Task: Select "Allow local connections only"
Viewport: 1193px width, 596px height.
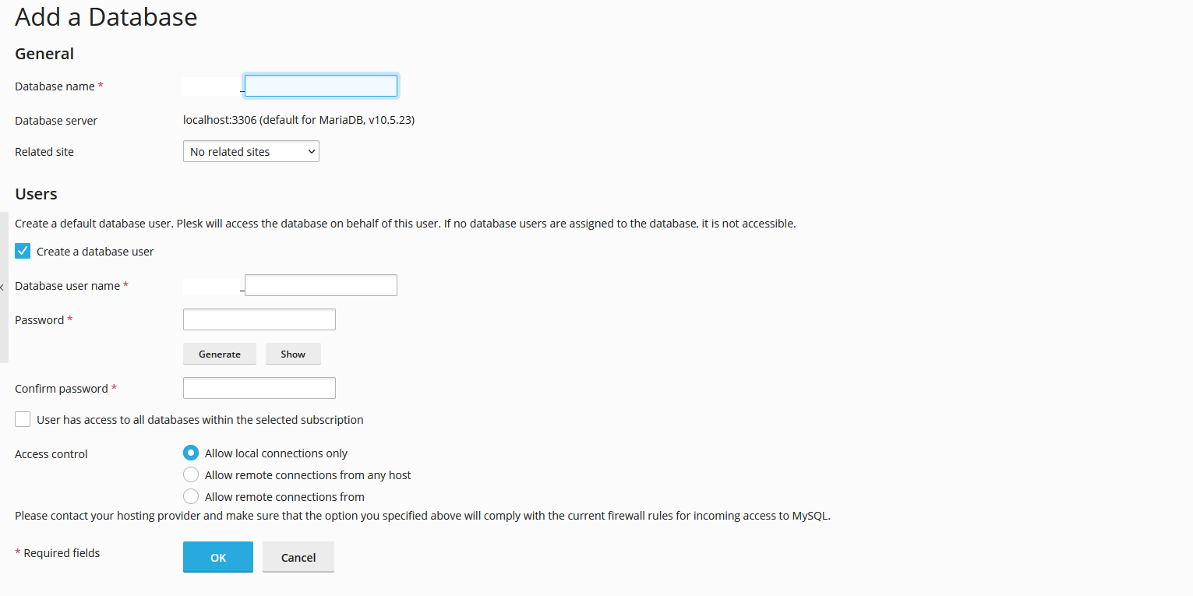Action: tap(191, 453)
